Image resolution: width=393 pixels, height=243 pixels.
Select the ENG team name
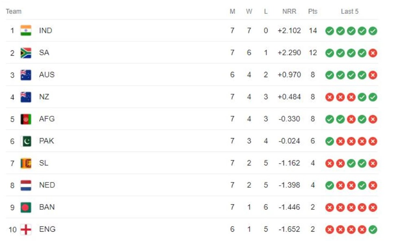click(47, 229)
